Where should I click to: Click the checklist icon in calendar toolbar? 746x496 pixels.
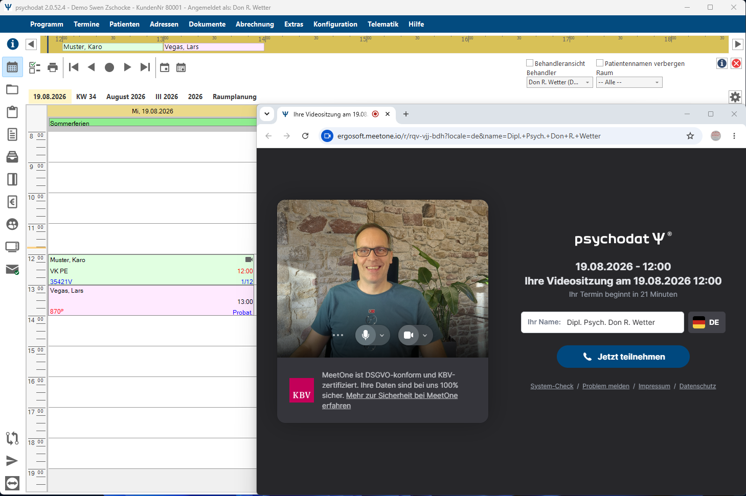(x=35, y=67)
